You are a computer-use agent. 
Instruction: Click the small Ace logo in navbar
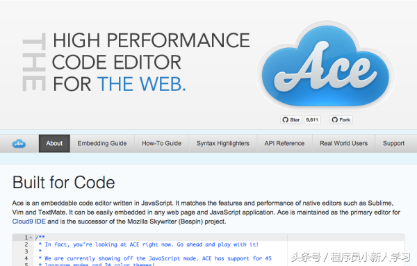coord(19,144)
